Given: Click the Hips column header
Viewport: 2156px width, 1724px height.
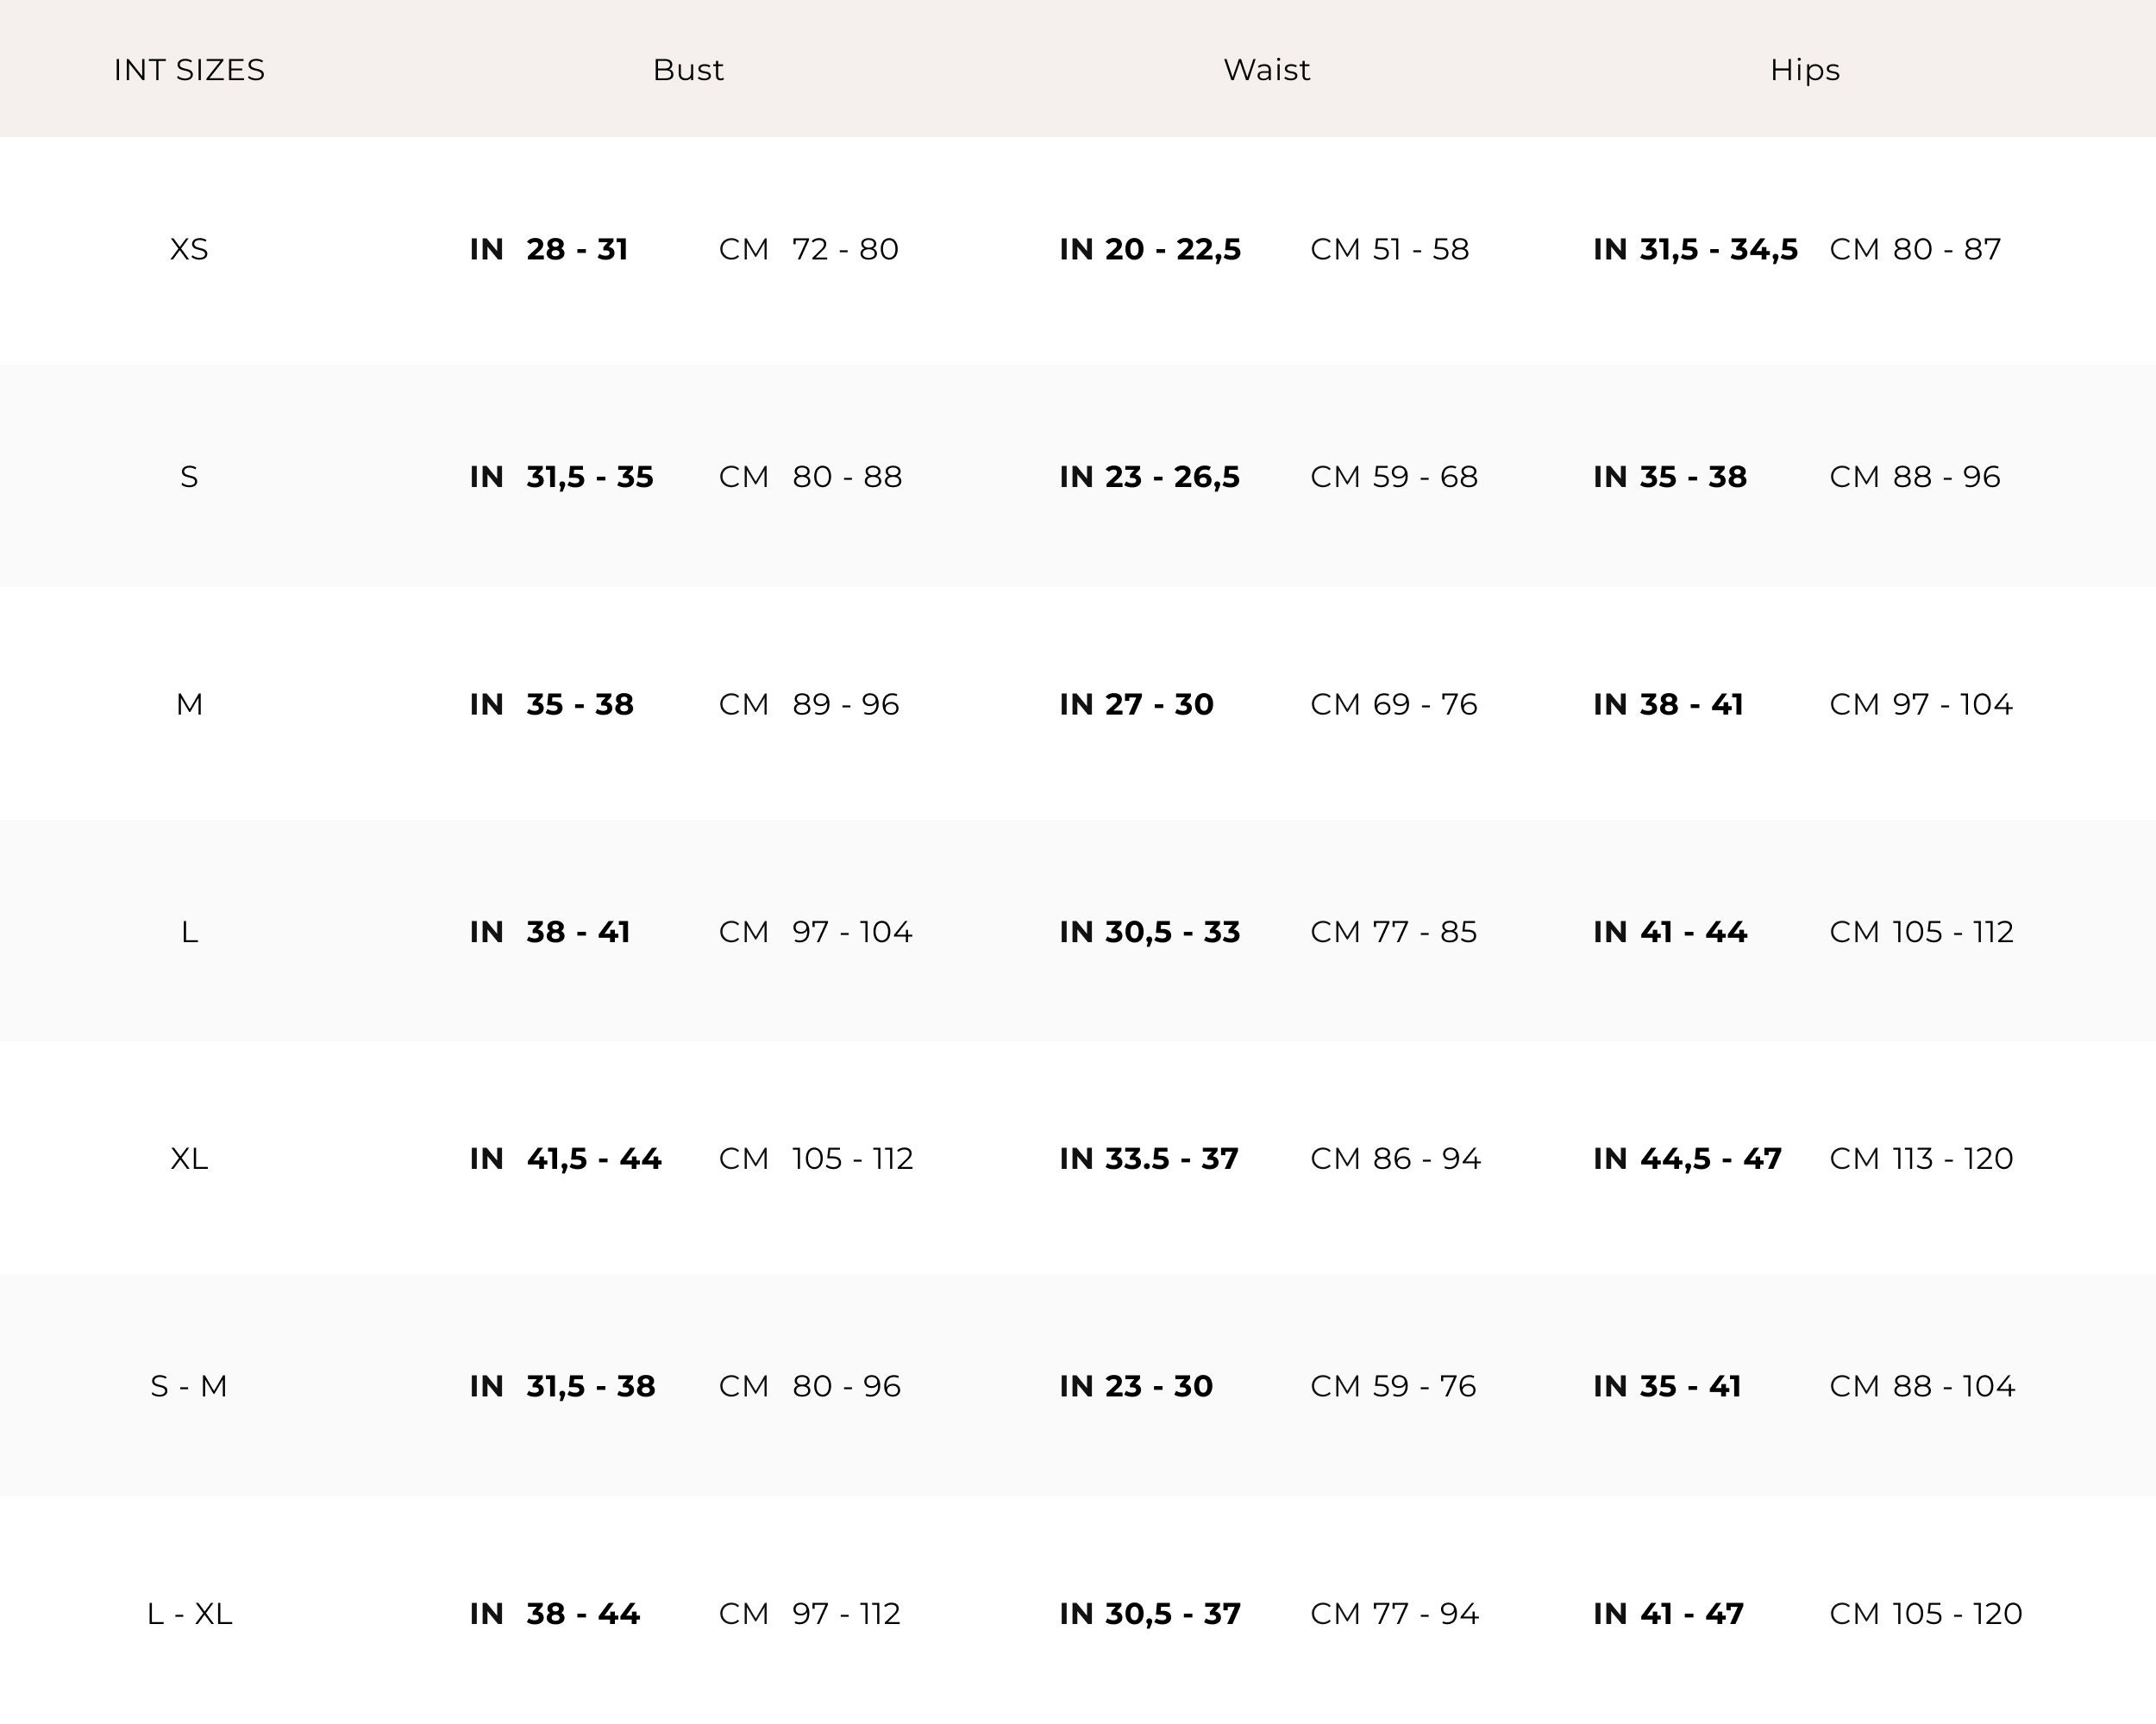Looking at the screenshot, I should [x=1804, y=70].
